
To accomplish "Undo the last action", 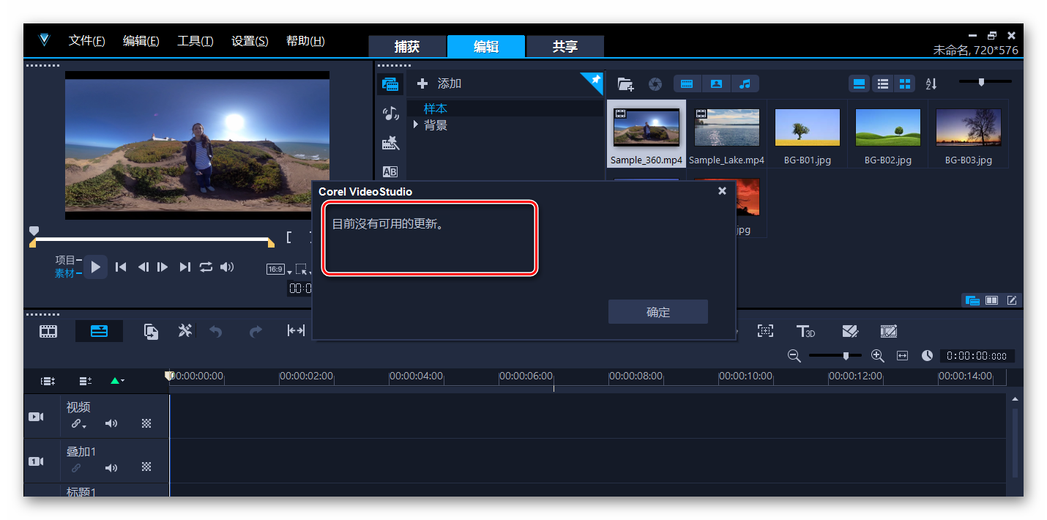I will (x=216, y=331).
